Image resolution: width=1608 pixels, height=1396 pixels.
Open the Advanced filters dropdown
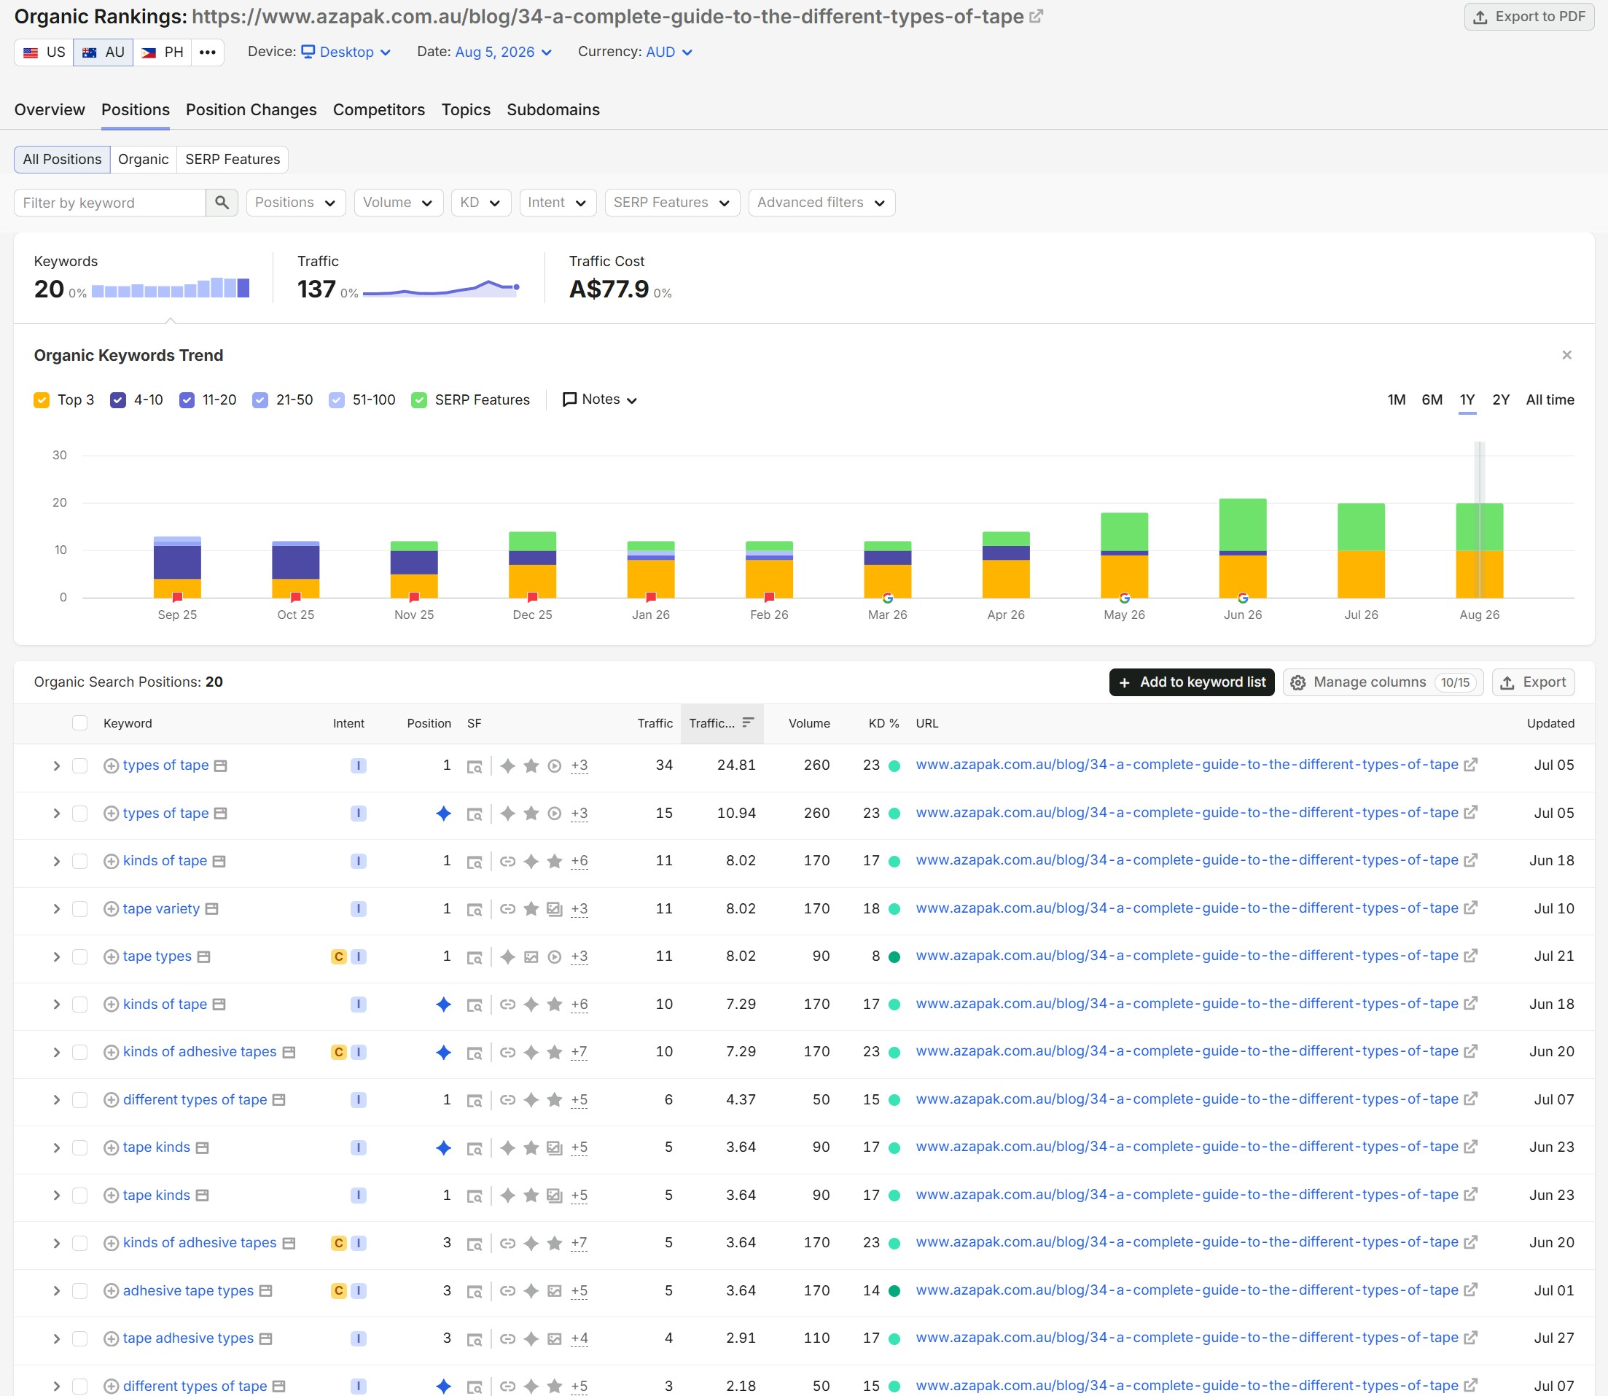click(x=822, y=203)
